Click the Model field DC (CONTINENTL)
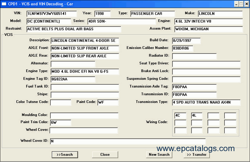The width and height of the screenshot is (250, 162). [49, 21]
